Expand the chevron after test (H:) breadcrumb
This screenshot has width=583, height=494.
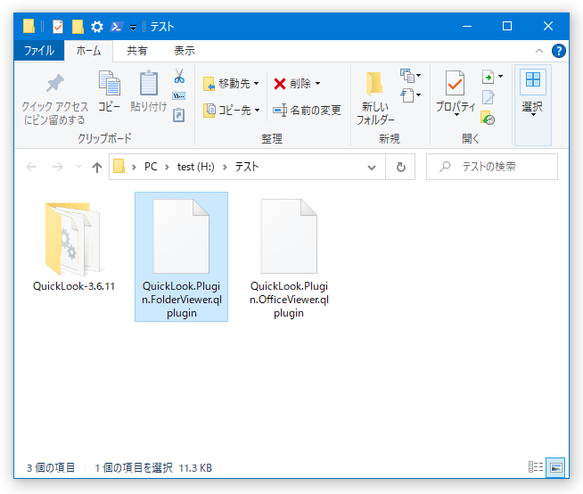[x=225, y=167]
